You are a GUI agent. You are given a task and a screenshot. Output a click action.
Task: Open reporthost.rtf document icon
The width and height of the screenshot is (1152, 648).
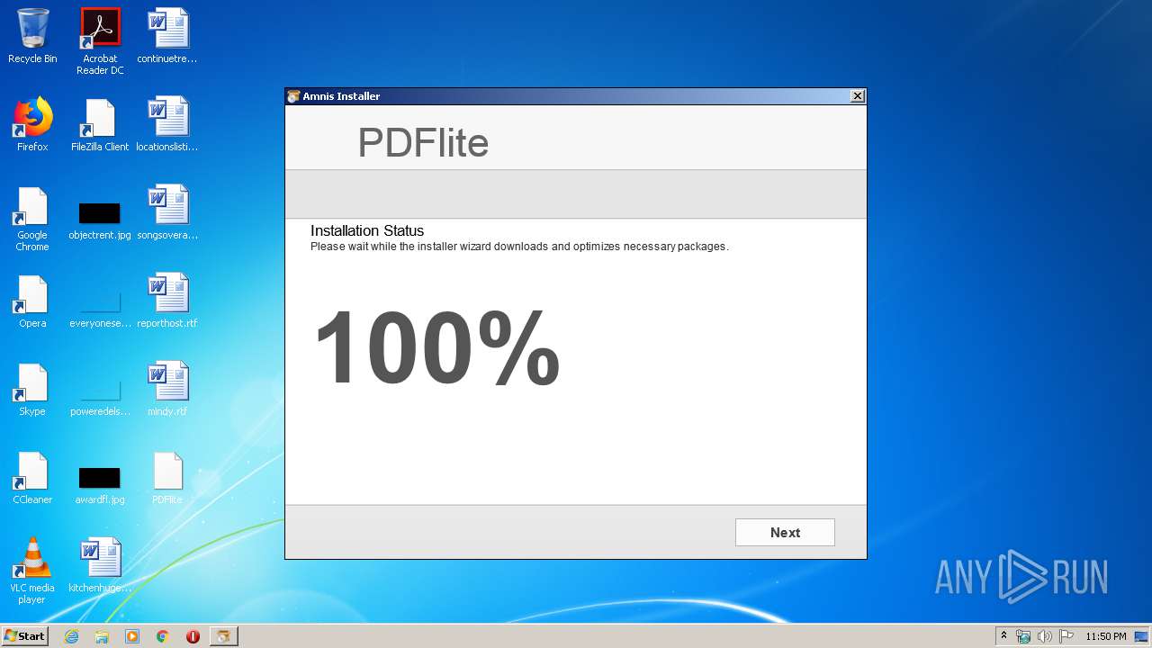[167, 301]
